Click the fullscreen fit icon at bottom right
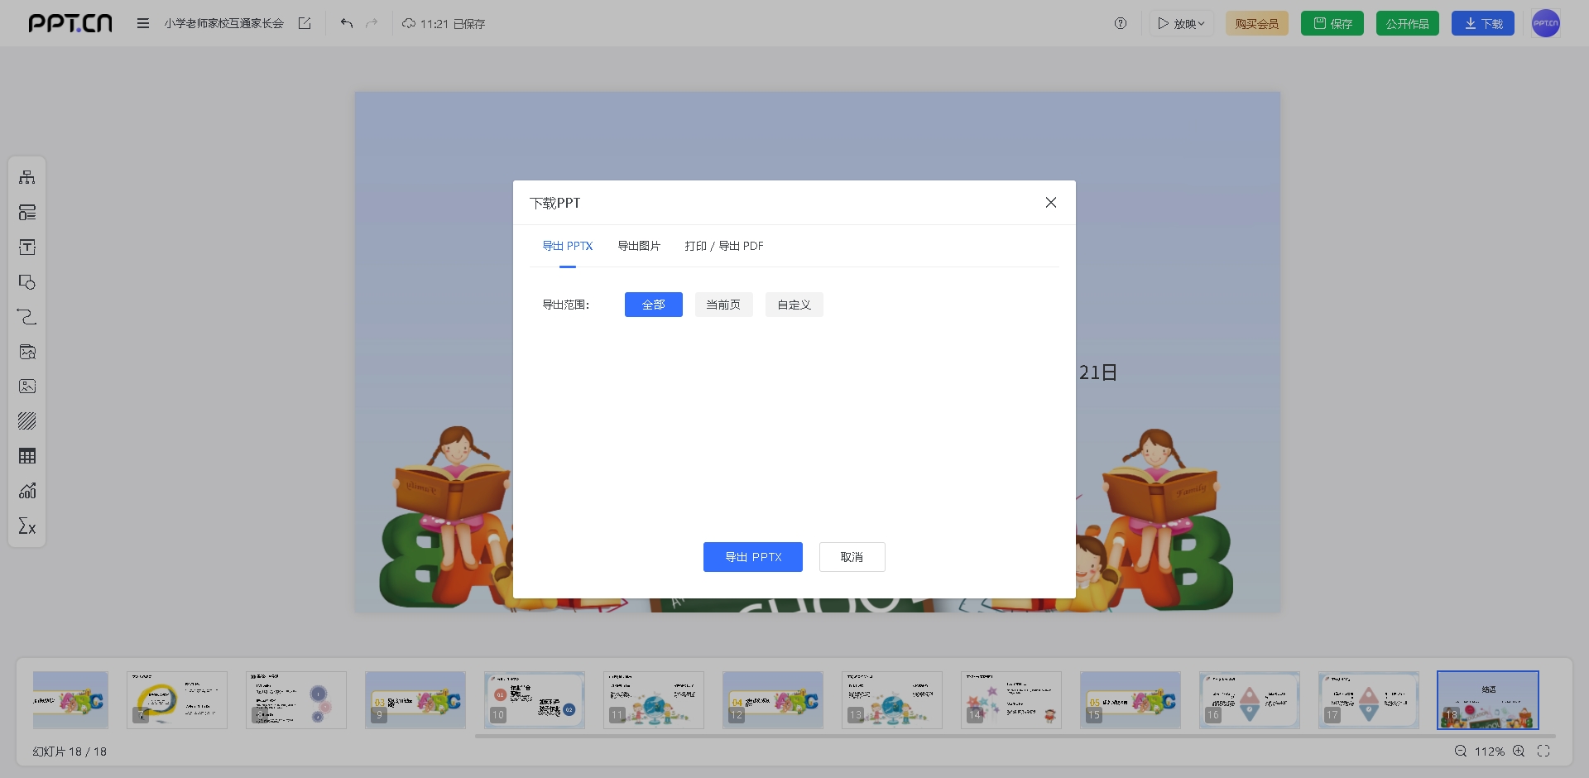The image size is (1589, 778). (x=1543, y=751)
